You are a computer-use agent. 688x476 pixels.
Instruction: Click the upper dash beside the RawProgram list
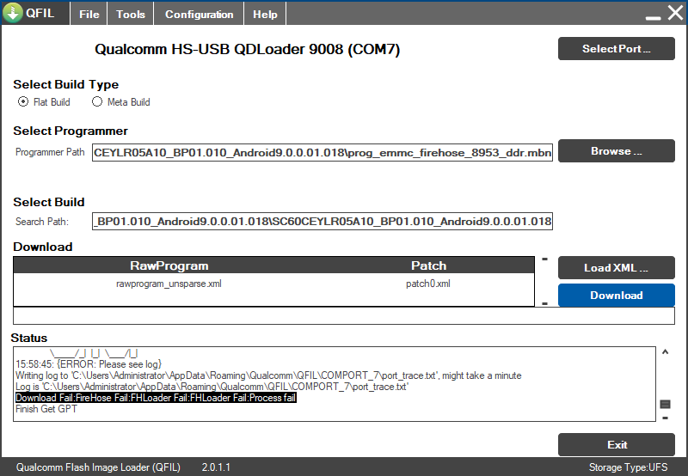point(545,259)
